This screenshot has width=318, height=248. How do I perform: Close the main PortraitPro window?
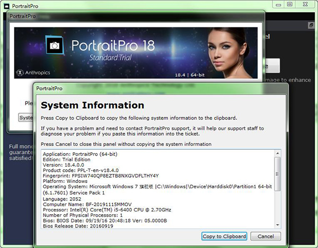(305, 4)
